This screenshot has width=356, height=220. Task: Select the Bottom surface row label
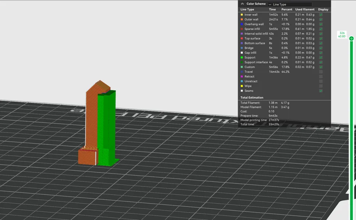[x=255, y=43]
